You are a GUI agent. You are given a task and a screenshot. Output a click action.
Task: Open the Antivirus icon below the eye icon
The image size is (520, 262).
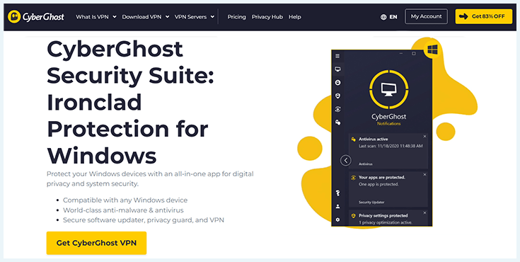tap(338, 123)
